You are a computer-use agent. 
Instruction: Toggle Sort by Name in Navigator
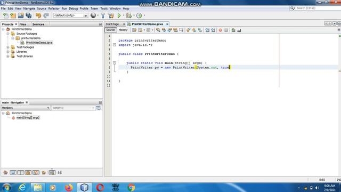[52, 173]
